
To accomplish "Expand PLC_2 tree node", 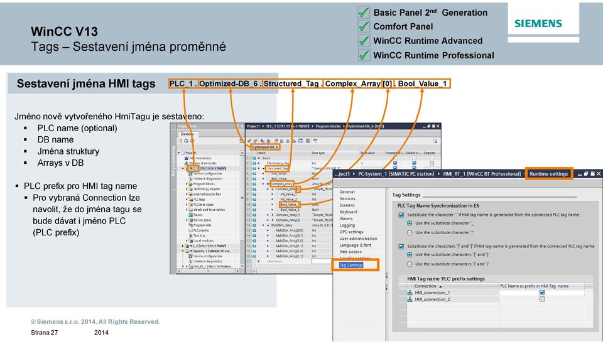I will pos(183,245).
